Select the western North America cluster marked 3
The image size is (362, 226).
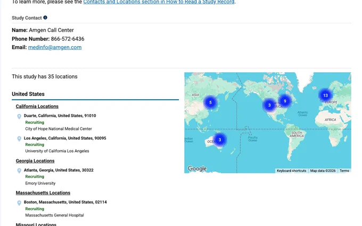tap(269, 105)
